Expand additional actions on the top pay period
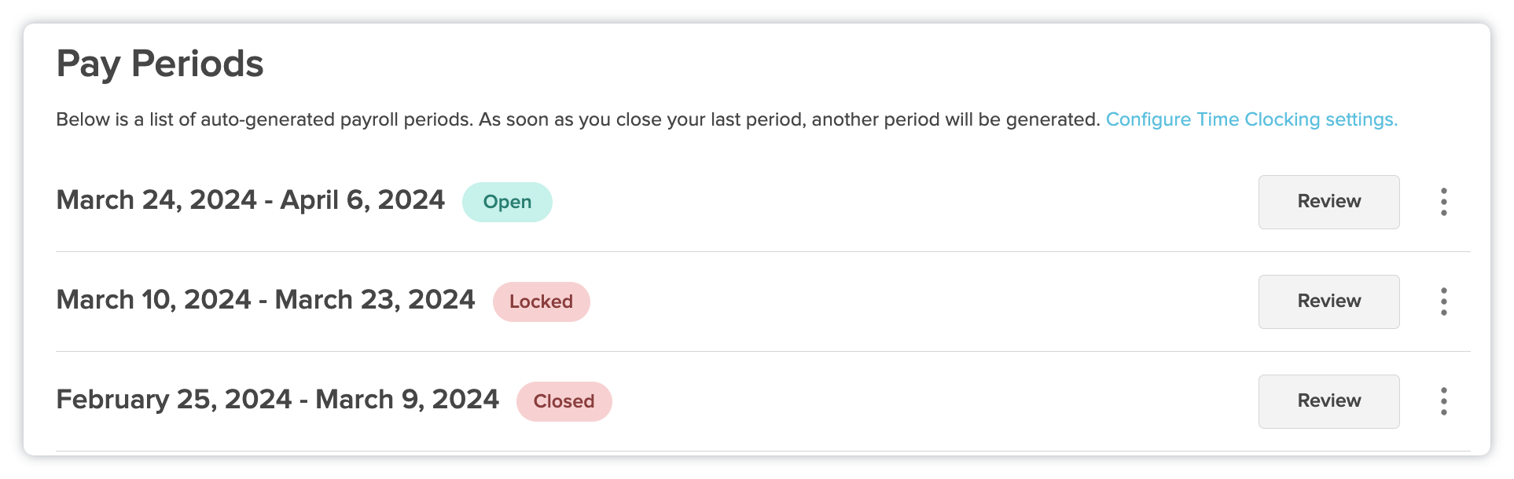Image resolution: width=1514 pixels, height=479 pixels. click(x=1445, y=202)
